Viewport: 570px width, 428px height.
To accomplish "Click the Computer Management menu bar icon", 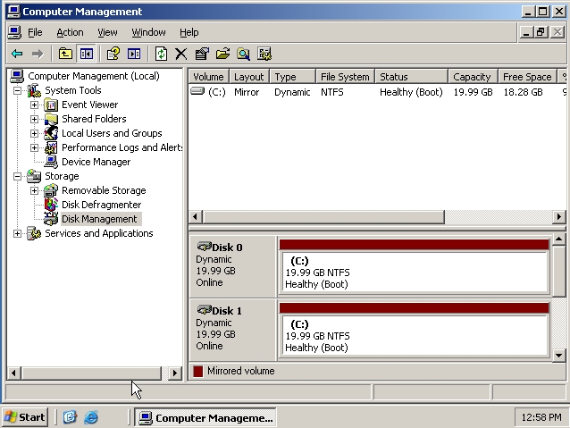I will click(x=14, y=32).
